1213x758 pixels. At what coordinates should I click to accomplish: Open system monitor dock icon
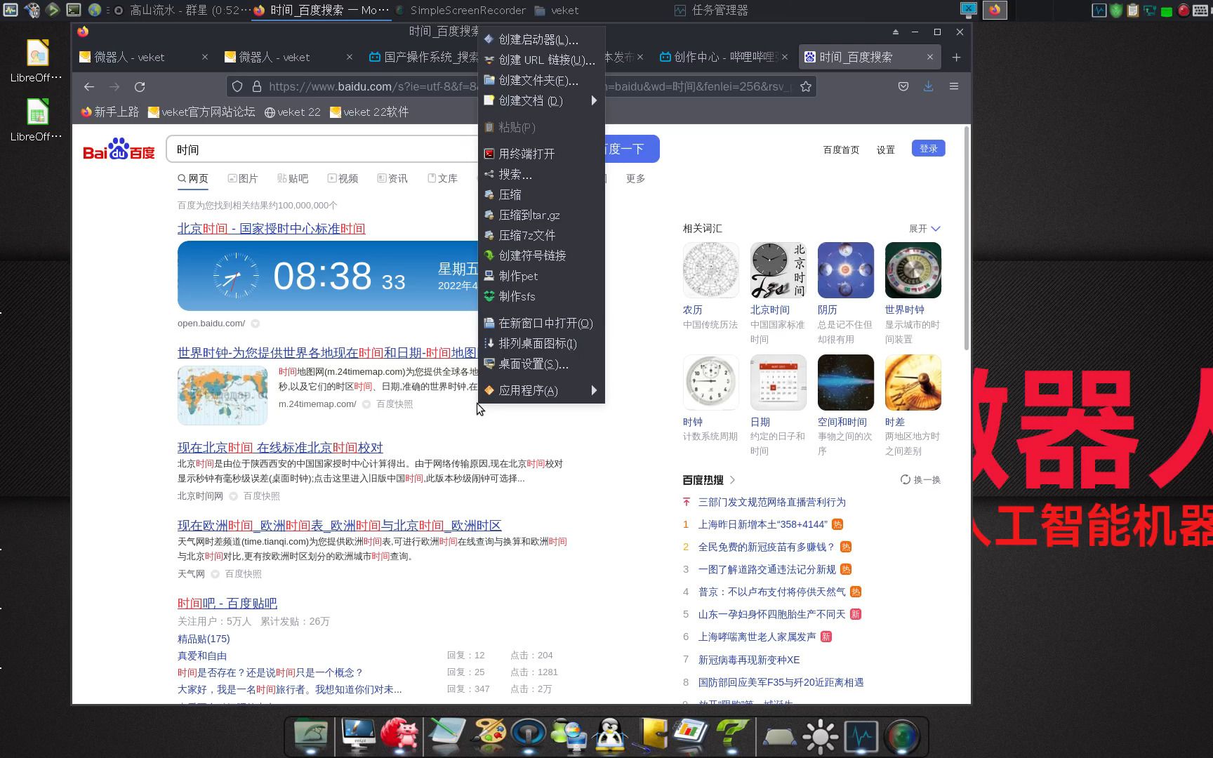click(861, 736)
